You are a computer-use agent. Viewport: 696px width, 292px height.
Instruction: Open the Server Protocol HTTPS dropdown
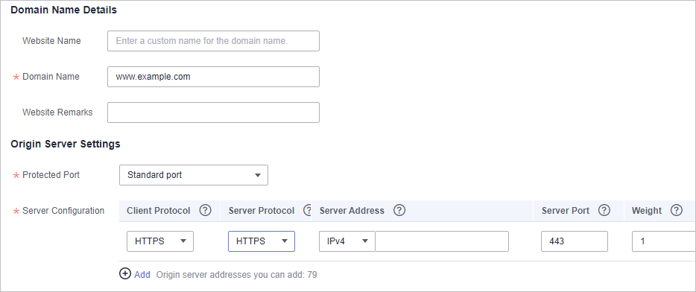pos(262,241)
